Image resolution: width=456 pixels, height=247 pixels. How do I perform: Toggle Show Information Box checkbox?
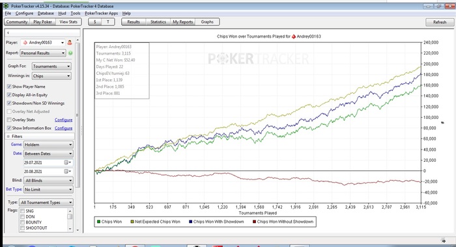pyautogui.click(x=9, y=128)
